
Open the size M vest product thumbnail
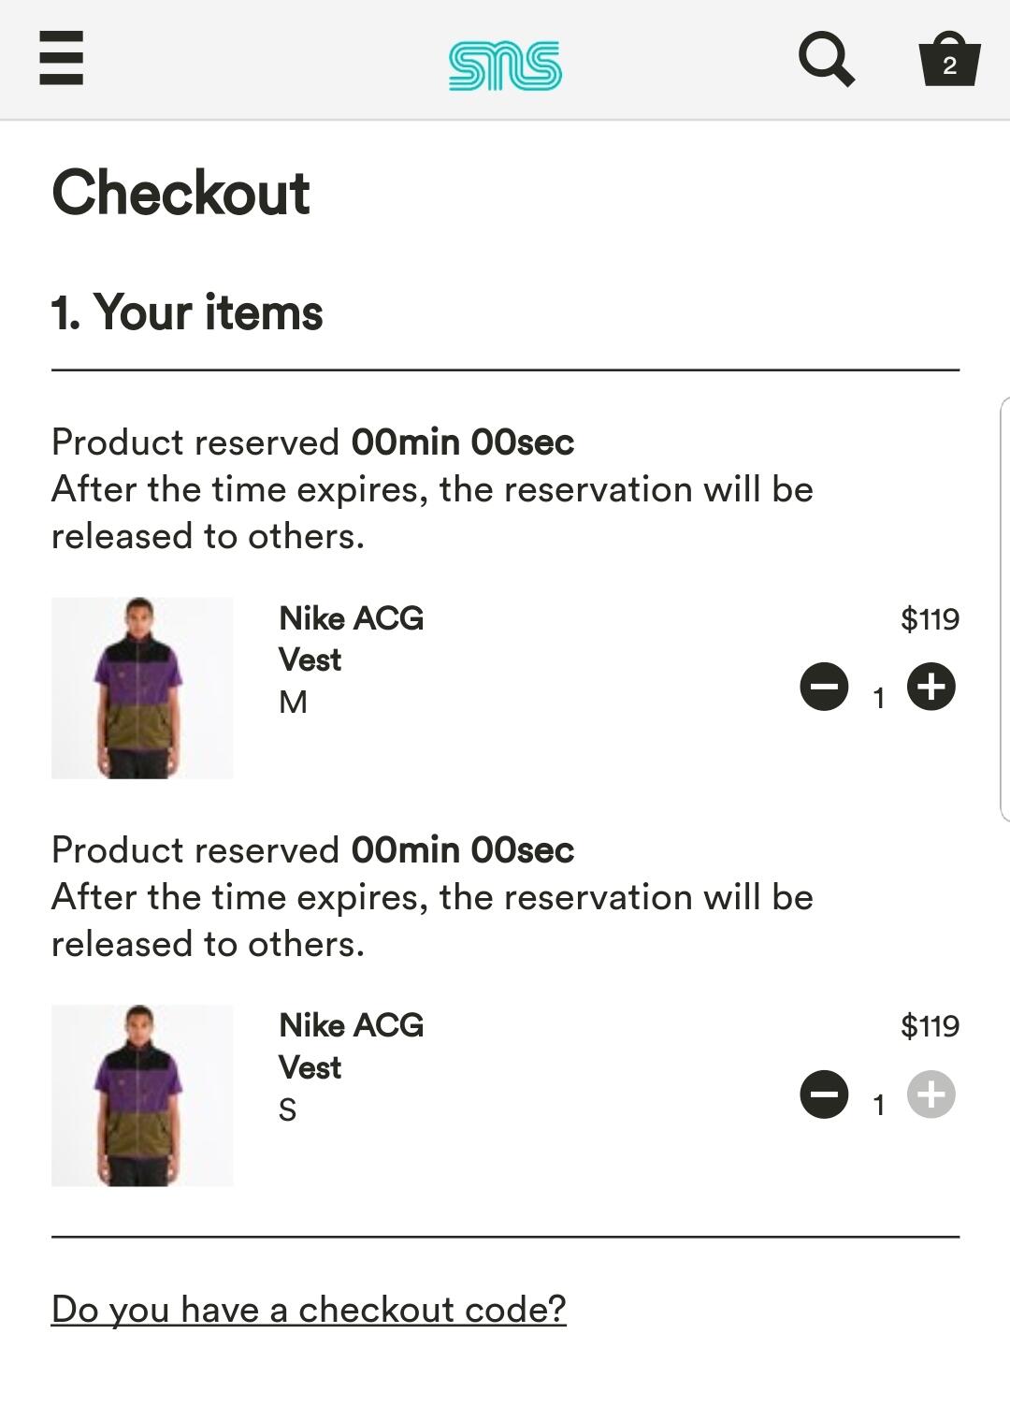point(142,688)
